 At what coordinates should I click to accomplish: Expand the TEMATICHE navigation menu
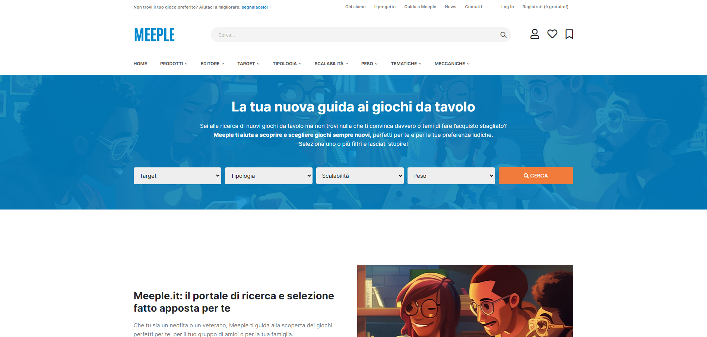pos(406,64)
